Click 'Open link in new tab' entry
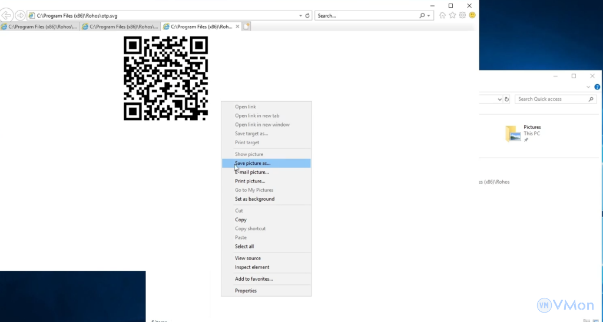Viewport: 603px width, 322px height. [x=266, y=115]
